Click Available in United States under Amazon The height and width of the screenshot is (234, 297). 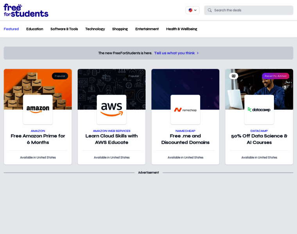click(38, 158)
